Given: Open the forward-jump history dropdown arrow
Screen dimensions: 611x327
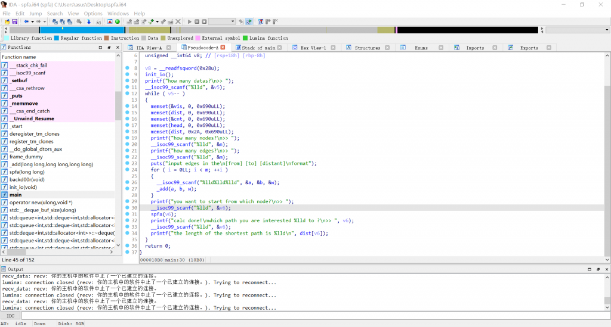Looking at the screenshot, I should (44, 22).
